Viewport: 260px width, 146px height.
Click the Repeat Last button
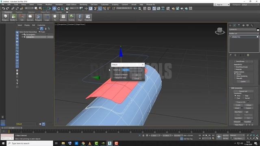point(243,91)
